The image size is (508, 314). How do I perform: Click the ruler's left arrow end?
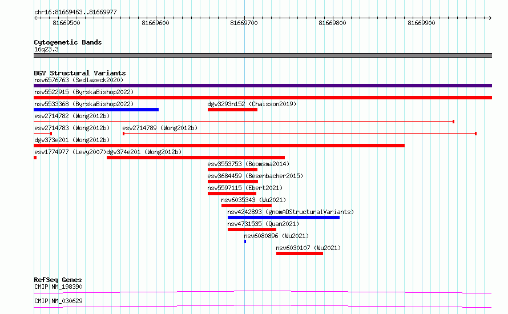(x=35, y=18)
